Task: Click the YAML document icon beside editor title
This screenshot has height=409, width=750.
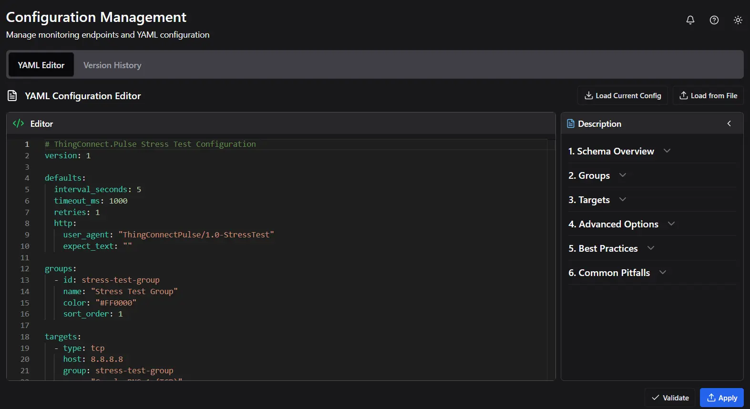Action: 12,96
